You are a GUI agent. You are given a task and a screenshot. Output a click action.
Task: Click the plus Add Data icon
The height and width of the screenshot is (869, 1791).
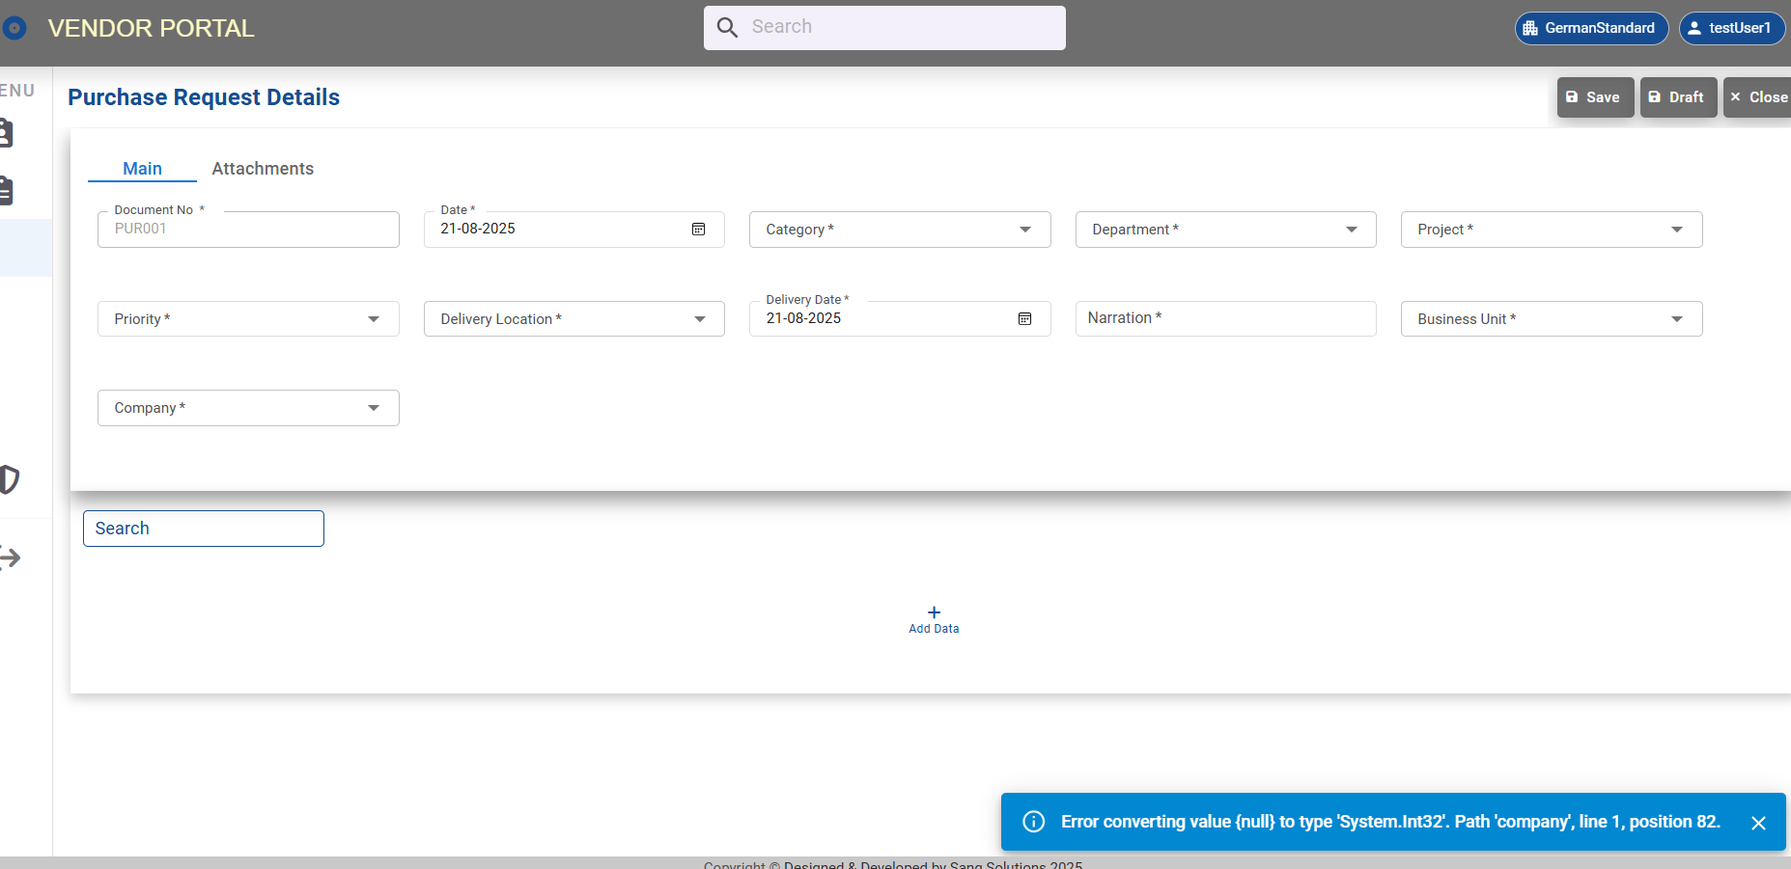click(934, 612)
